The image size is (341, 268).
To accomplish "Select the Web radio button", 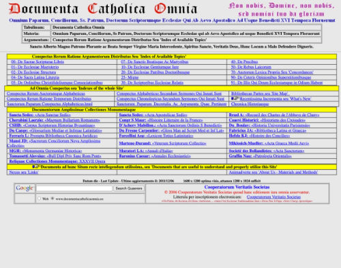I will [39, 198].
